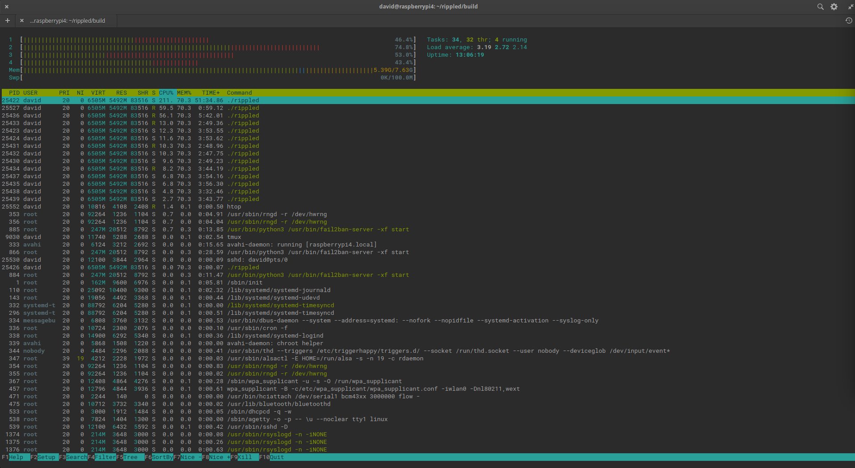Select the sshd: david@pts/0 row

[427, 260]
